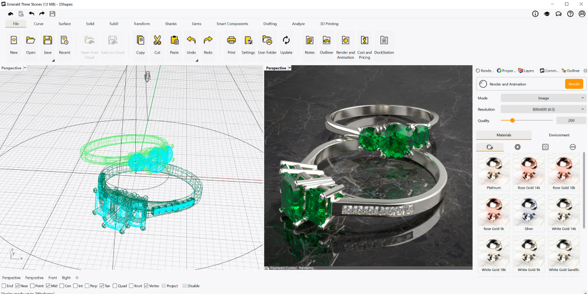This screenshot has width=588, height=294.
Task: Enable the End object snap checkbox
Action: click(x=4, y=286)
